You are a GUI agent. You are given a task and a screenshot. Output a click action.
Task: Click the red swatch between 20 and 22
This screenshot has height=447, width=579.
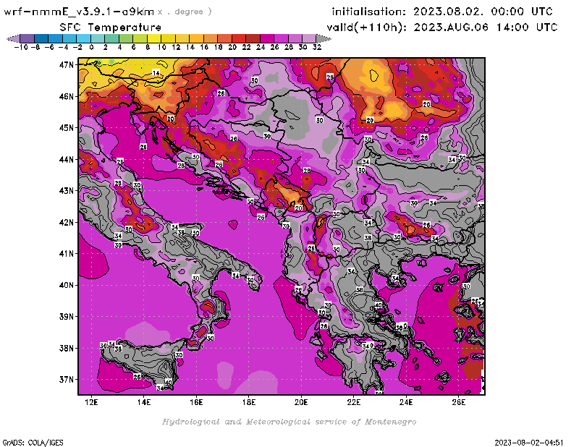coord(239,38)
